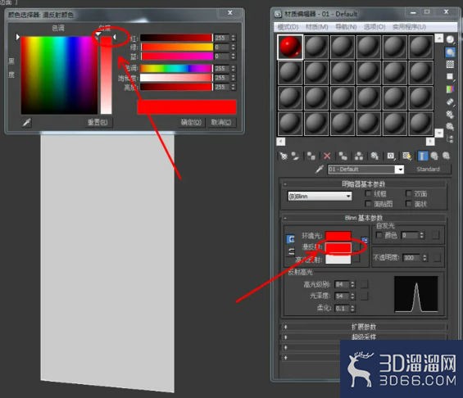The image size is (463, 398).
Task: Click the sample slots scroll right arrow
Action: 430,142
